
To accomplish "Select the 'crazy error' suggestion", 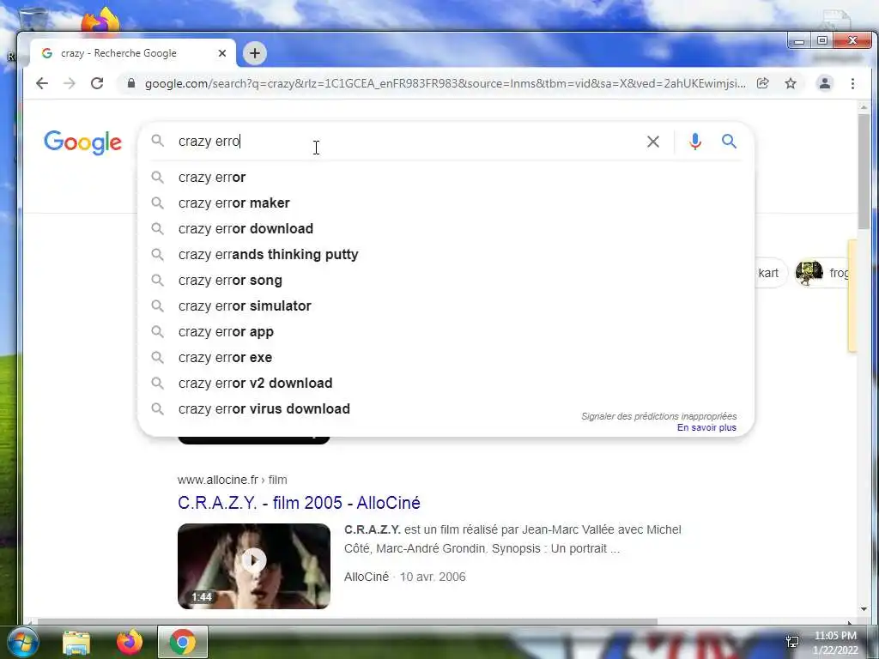I will [446, 177].
